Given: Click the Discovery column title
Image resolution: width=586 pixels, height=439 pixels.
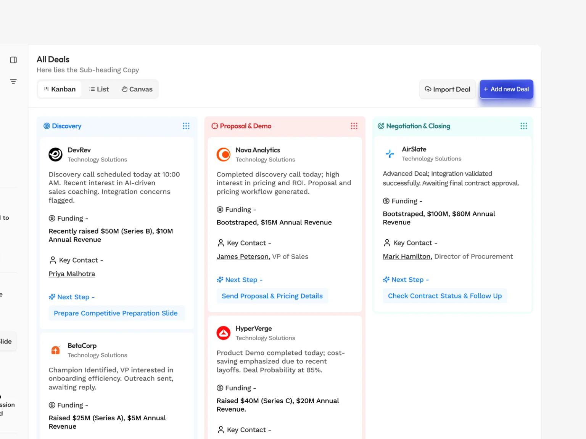Looking at the screenshot, I should point(67,126).
